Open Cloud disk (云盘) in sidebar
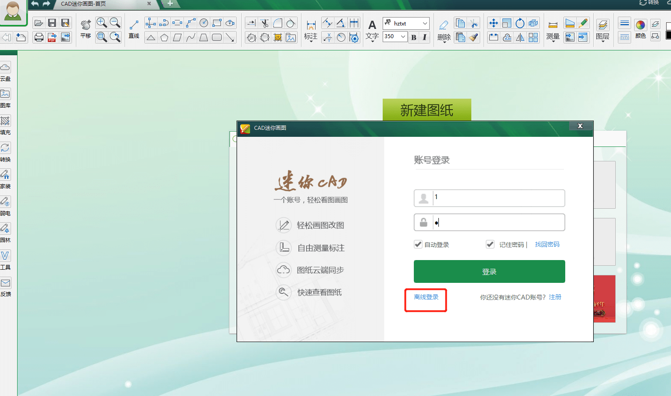Viewport: 671px width, 396px height. coord(5,72)
